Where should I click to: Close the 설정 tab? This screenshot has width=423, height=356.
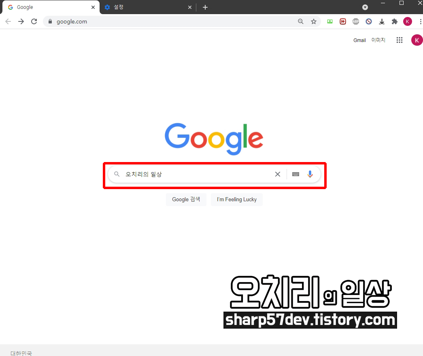pos(190,7)
